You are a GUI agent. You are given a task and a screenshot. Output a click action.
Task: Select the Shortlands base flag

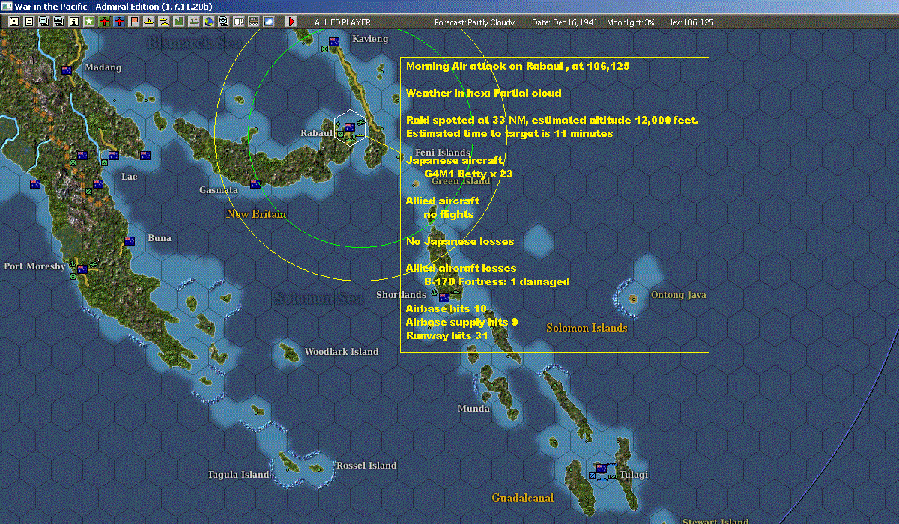tap(444, 298)
